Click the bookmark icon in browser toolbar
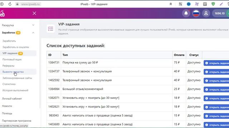The width and height of the screenshot is (229, 128). tap(171, 4)
